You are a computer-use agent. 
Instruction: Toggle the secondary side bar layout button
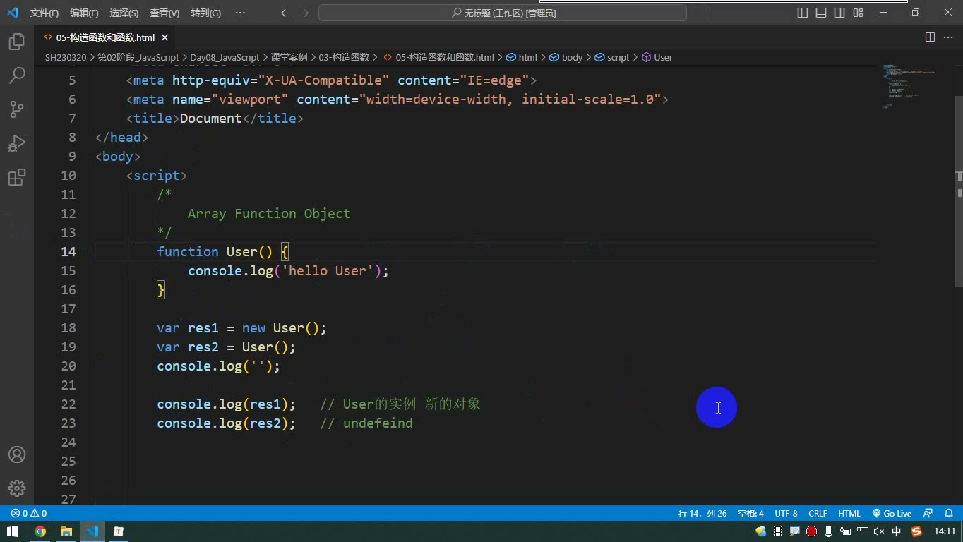(839, 13)
